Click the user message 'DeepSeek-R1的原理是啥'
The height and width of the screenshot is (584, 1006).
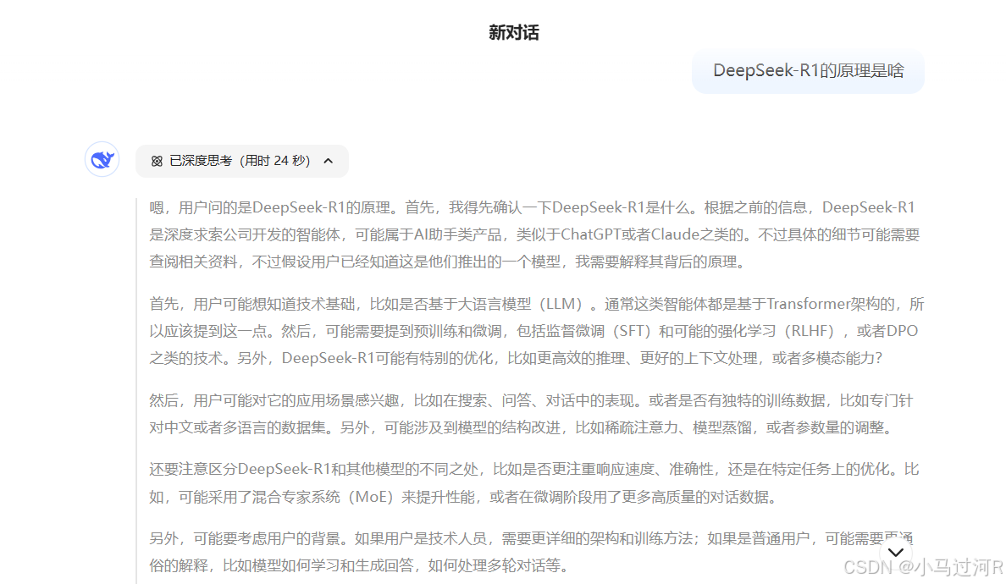(808, 70)
